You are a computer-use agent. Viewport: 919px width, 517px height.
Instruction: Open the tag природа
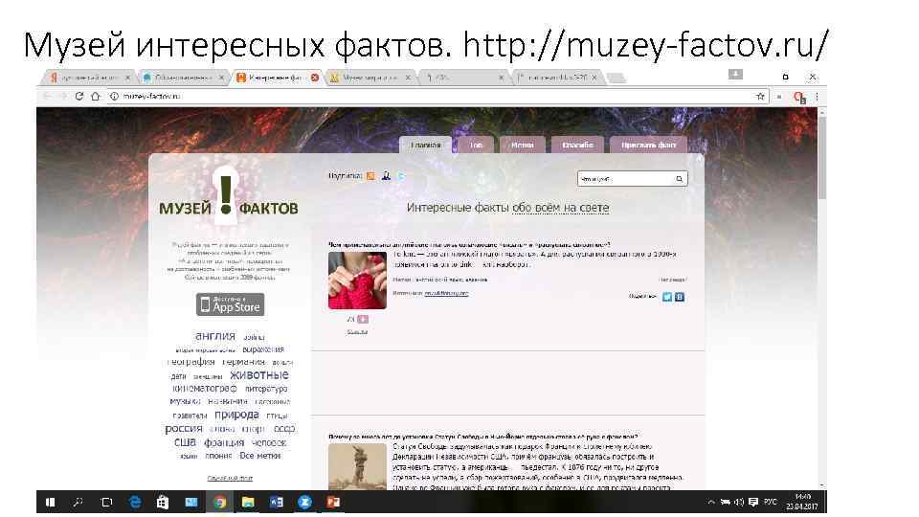click(x=236, y=415)
